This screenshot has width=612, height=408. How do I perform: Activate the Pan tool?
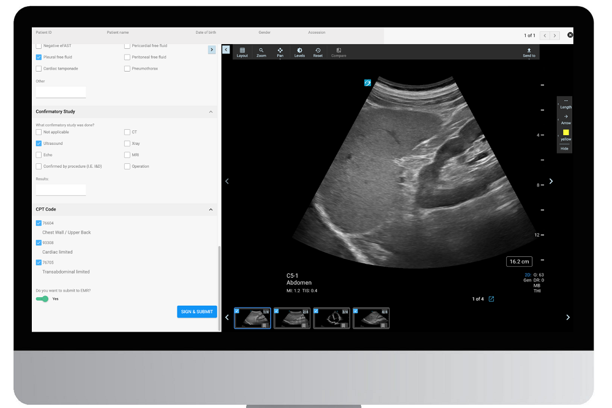pos(280,52)
